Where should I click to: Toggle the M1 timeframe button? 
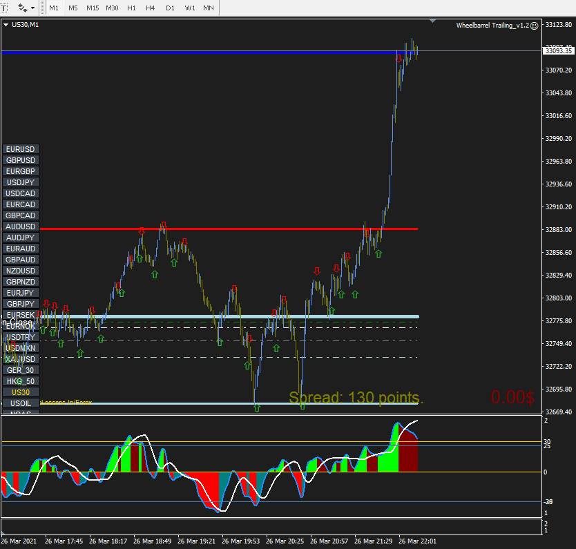54,8
